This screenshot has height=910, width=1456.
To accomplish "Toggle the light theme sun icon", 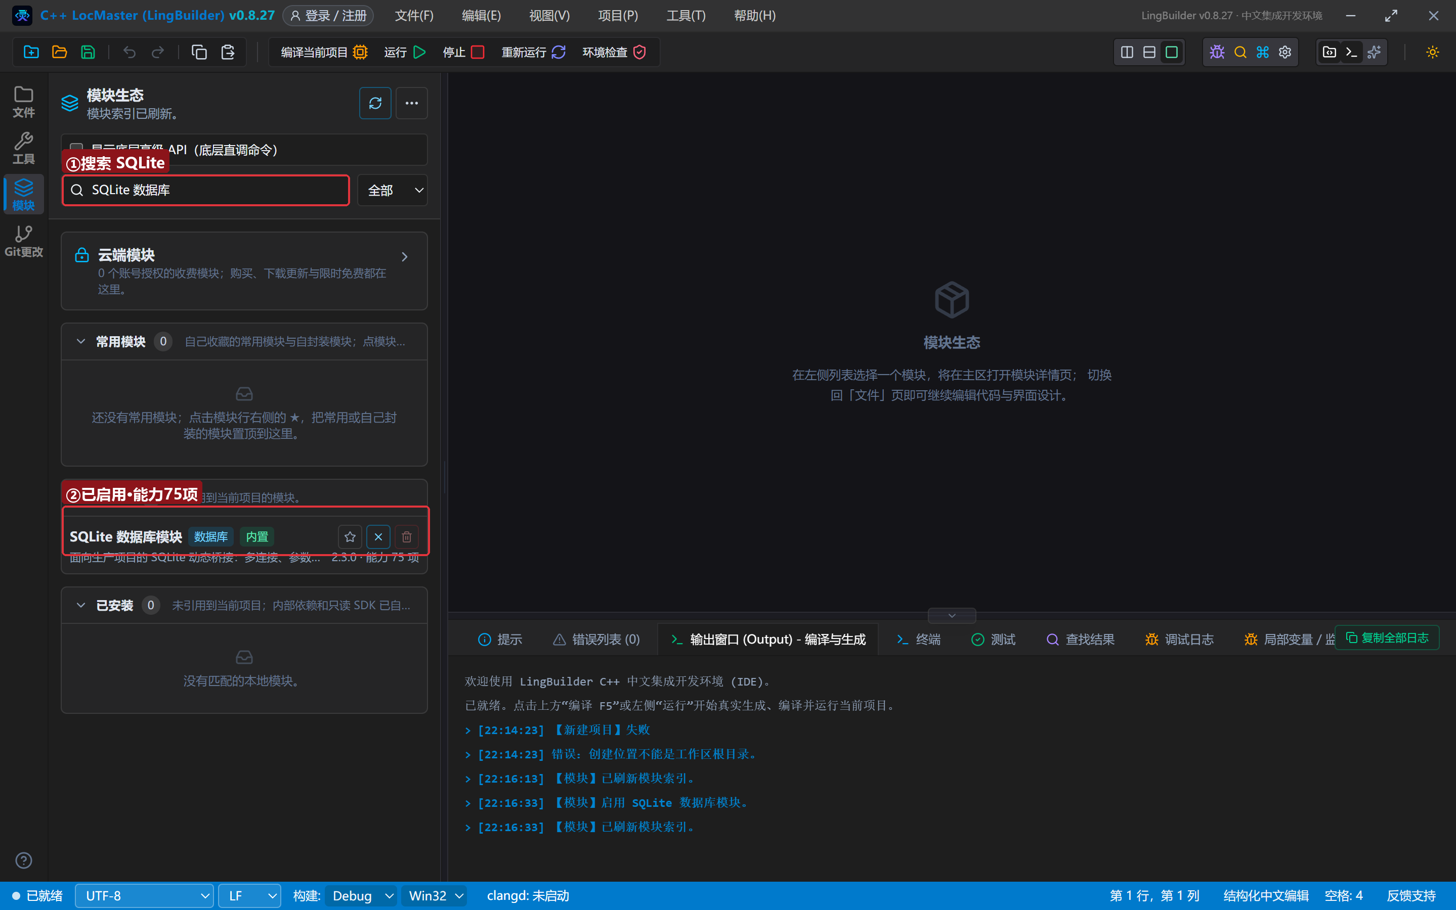I will 1433,53.
